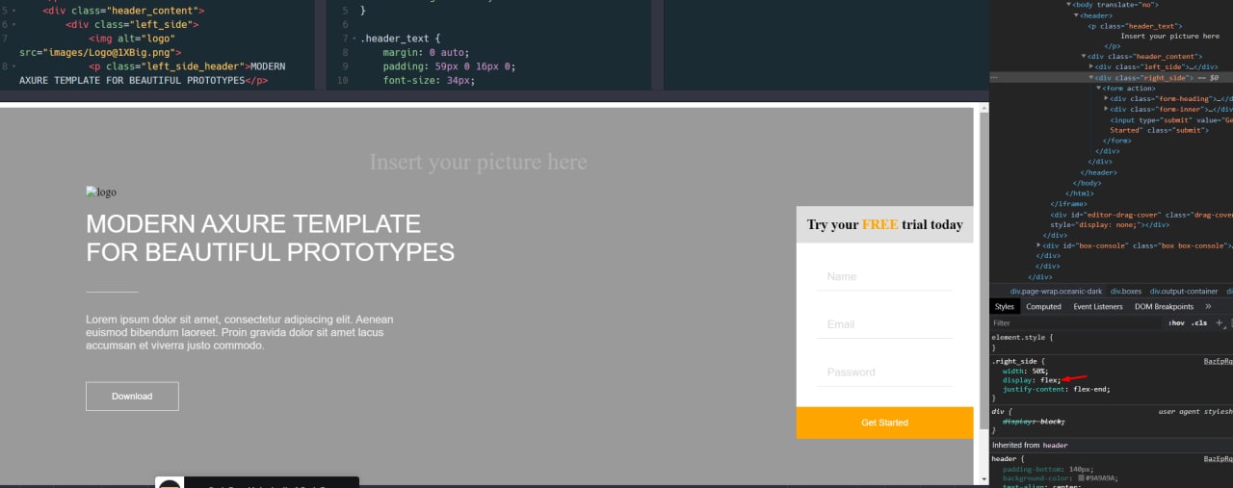Focus the styles Filter field
This screenshot has height=488, width=1233.
[x=1074, y=323]
